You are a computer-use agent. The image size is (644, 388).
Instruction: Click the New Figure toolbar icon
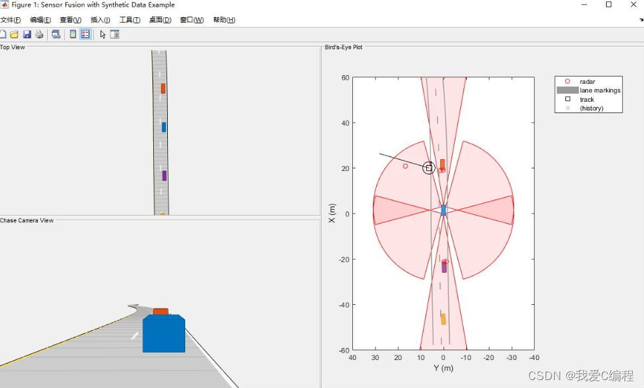click(3, 34)
